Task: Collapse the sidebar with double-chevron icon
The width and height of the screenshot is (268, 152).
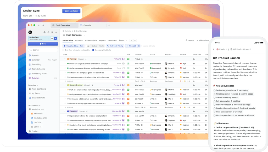Action: pos(56,32)
